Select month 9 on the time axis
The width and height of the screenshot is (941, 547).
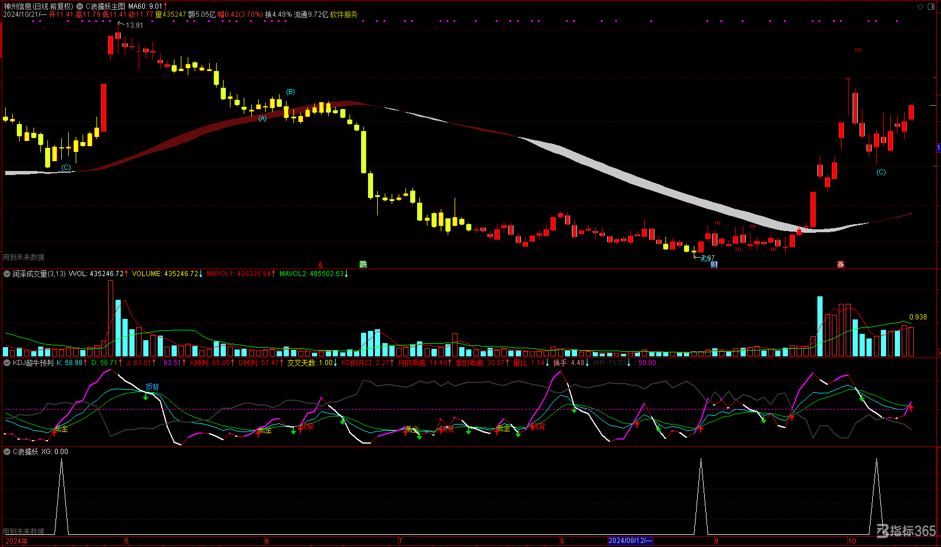coord(716,541)
